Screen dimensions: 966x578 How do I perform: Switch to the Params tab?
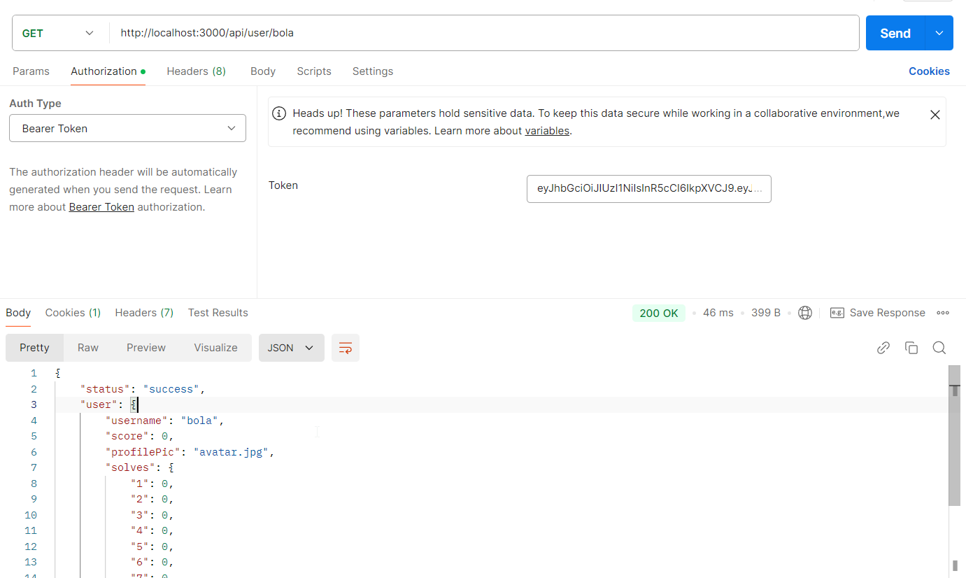click(x=31, y=71)
